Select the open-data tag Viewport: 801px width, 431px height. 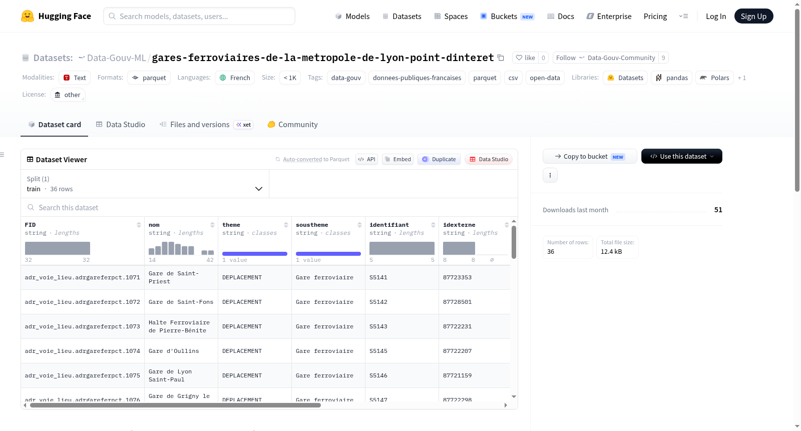pyautogui.click(x=545, y=78)
